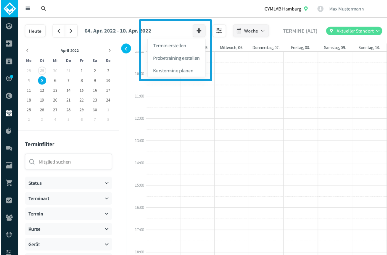Image resolution: width=387 pixels, height=255 pixels.
Task: Open the filter sliders icon next to plus
Action: tap(219, 31)
